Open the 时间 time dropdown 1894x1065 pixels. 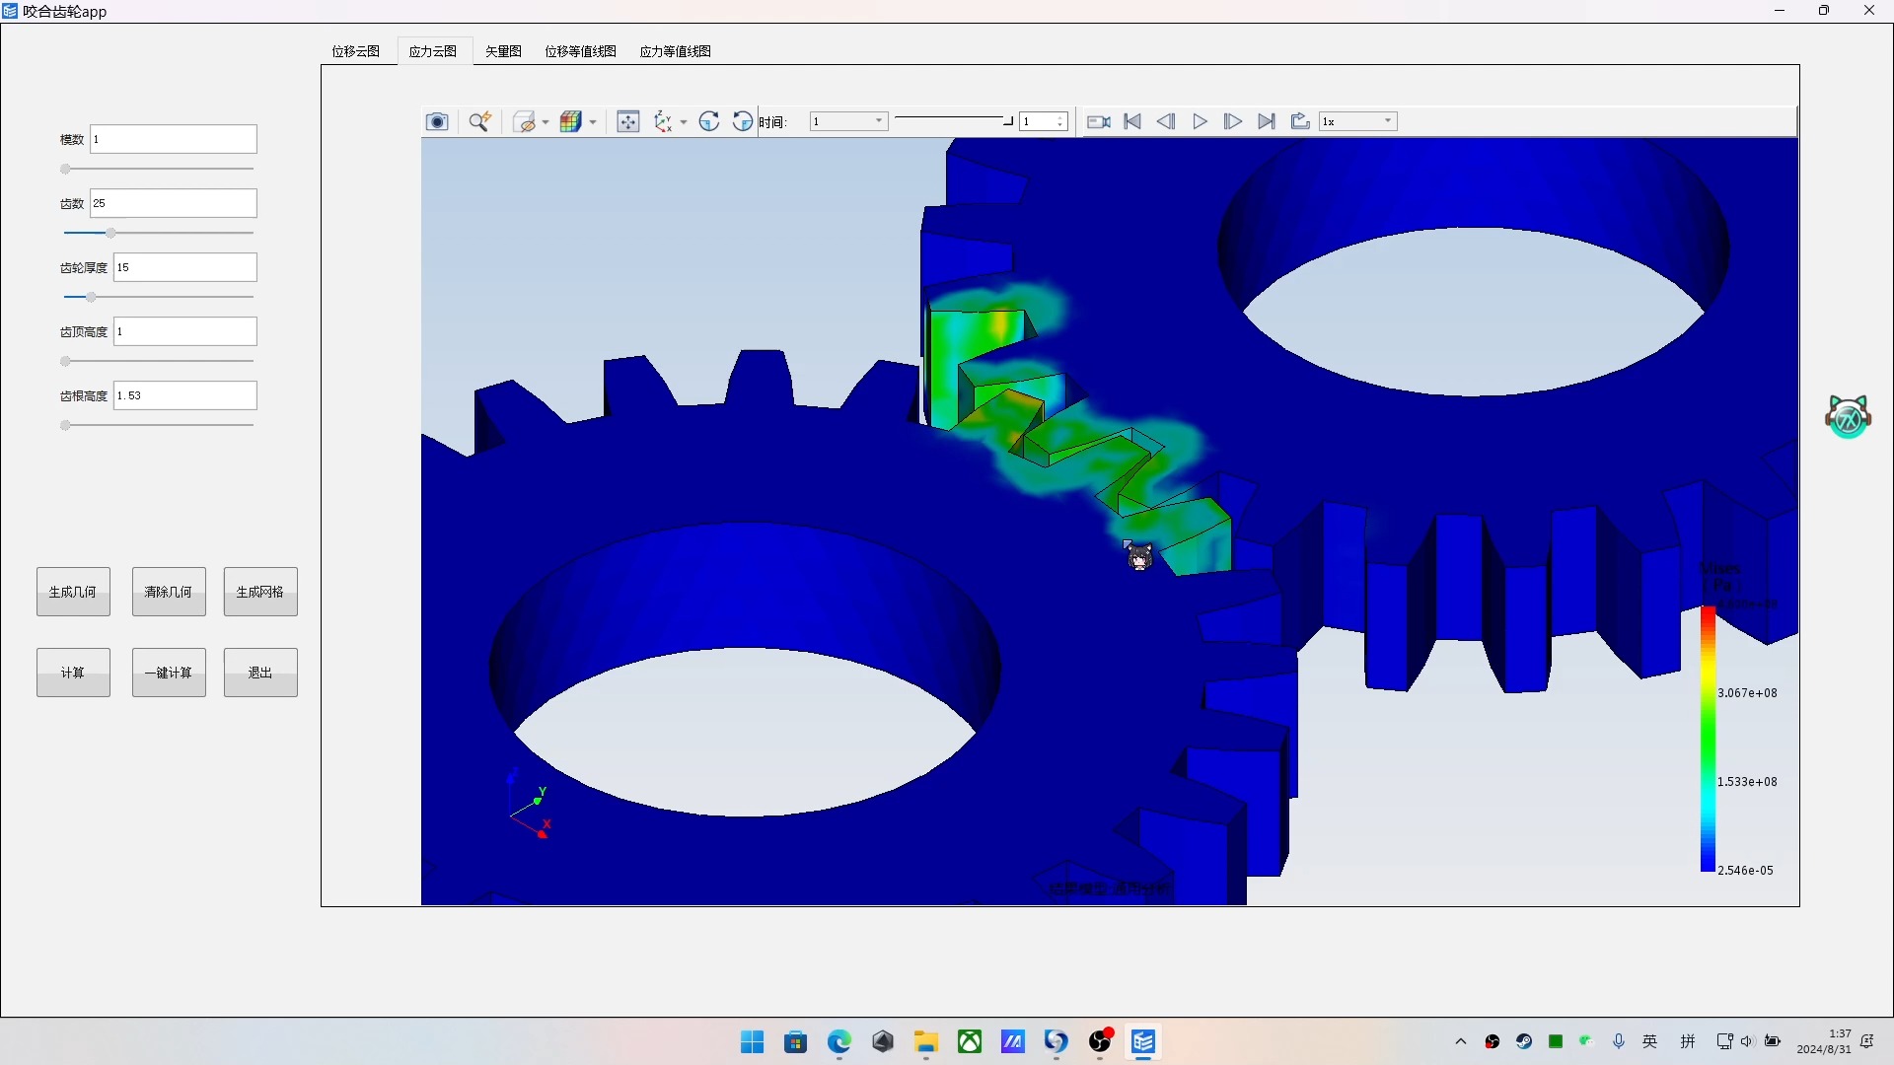click(x=848, y=121)
